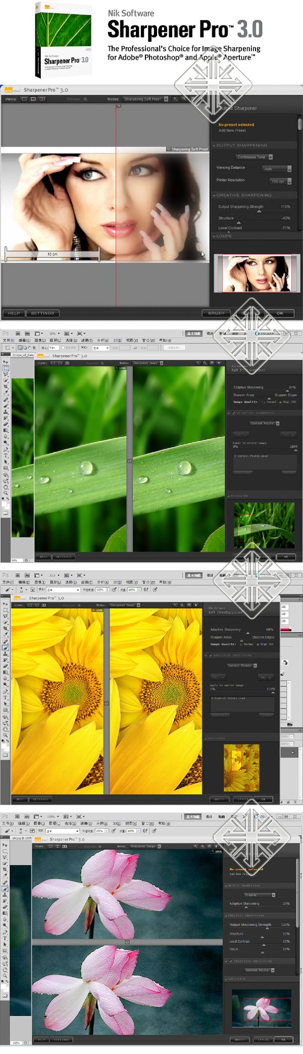Screen dimensions: 303x1054
Task: Click the navigator thumbnail in lotus window
Action: (x=262, y=1008)
